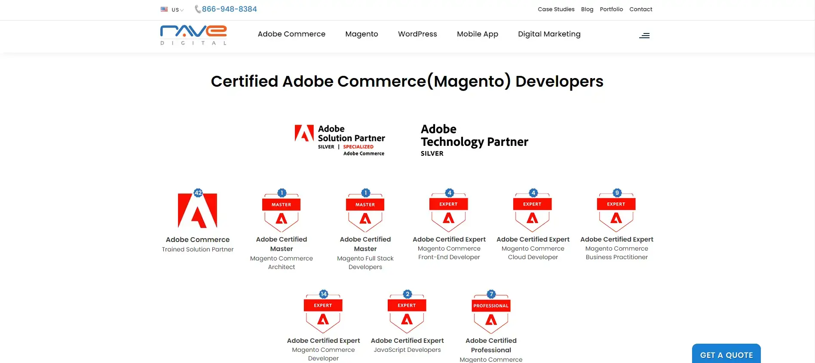Click the 7 count bubble on Professional badge
This screenshot has height=363, width=815.
(491, 294)
